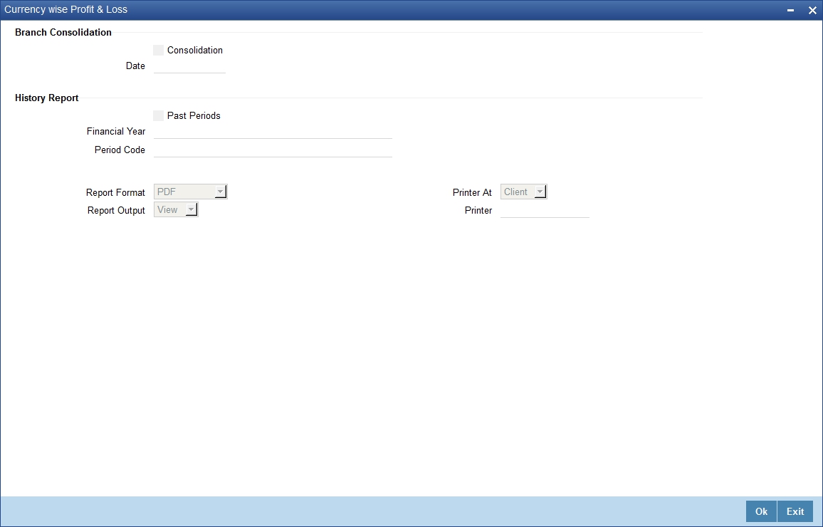Click the Financial Year label
Image resolution: width=823 pixels, height=527 pixels.
[x=116, y=132]
